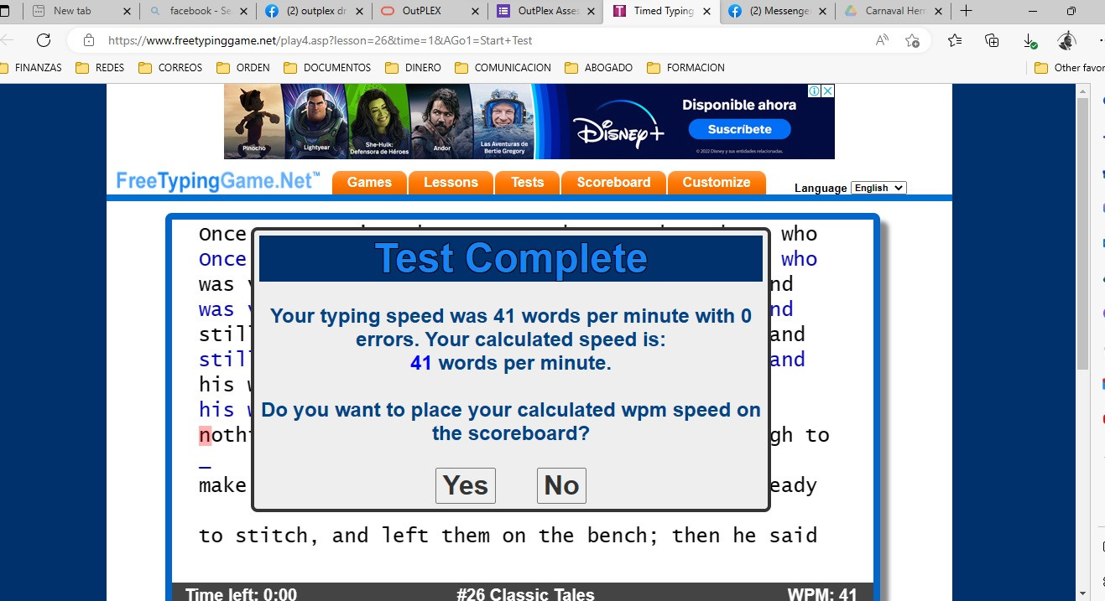Click the AdChoices info icon on ad
This screenshot has height=601, width=1105.
point(814,91)
